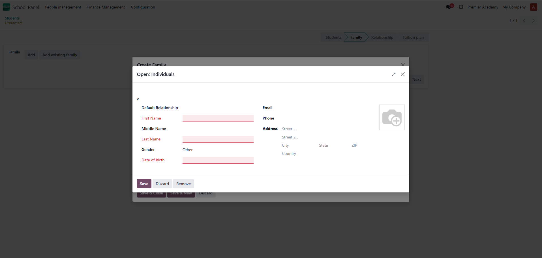Expand the Individuals dialog to full screen

pyautogui.click(x=393, y=74)
